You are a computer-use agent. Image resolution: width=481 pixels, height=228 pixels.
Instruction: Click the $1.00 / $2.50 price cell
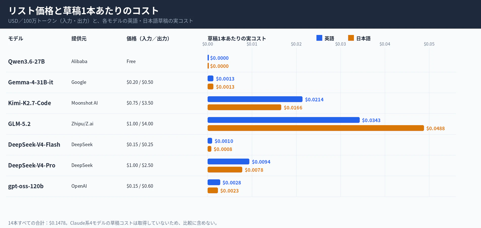[140, 165]
